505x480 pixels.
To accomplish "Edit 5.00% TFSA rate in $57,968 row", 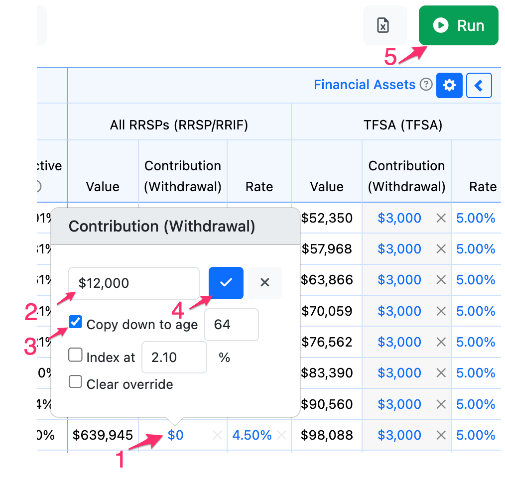I will (476, 249).
